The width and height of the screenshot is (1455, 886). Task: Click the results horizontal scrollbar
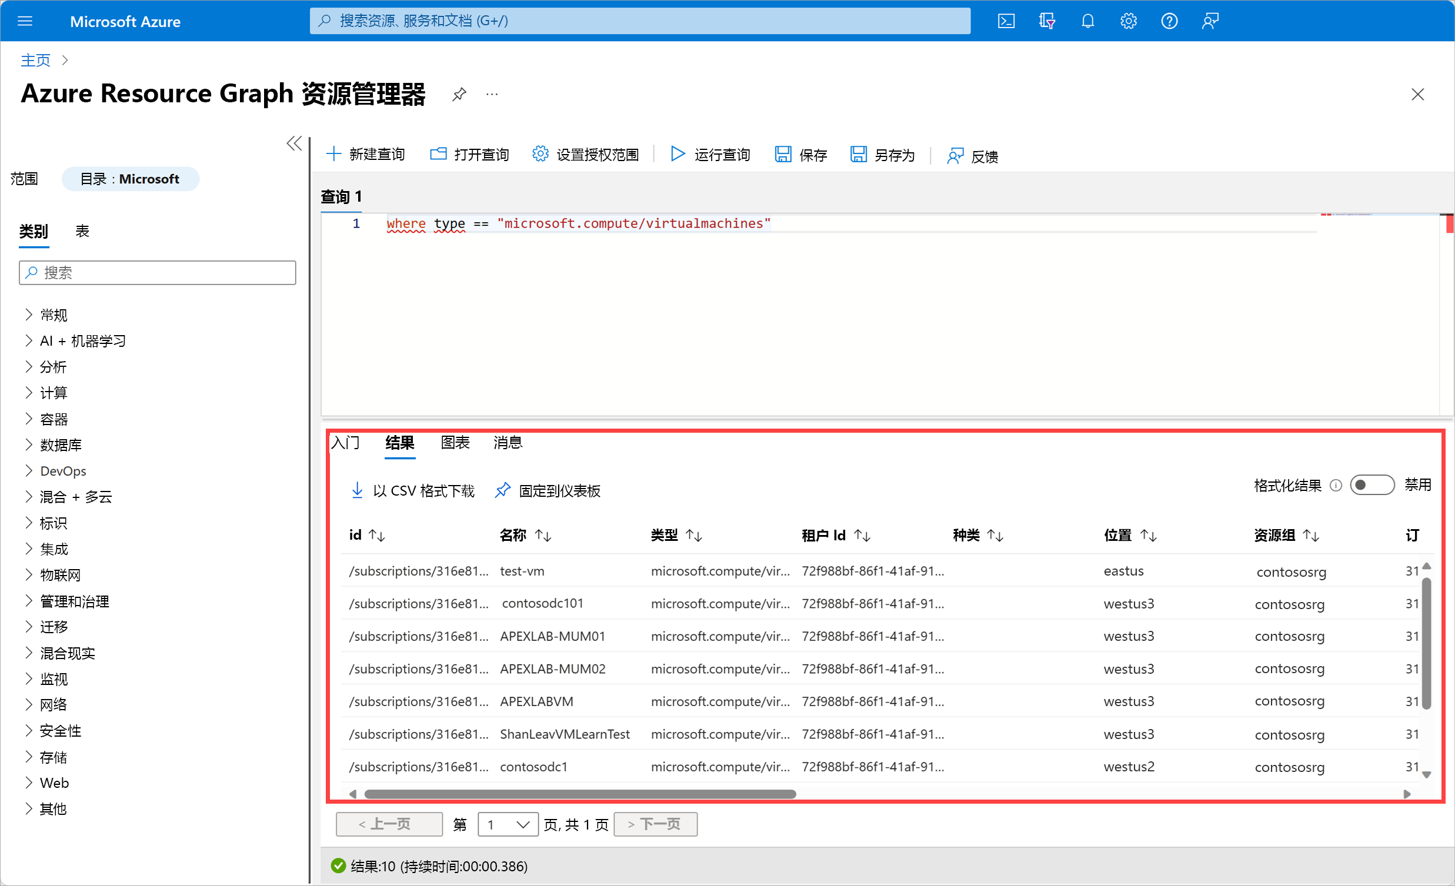tap(580, 794)
